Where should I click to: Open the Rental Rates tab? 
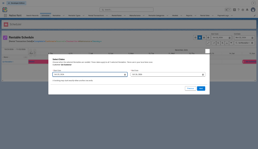(117, 16)
